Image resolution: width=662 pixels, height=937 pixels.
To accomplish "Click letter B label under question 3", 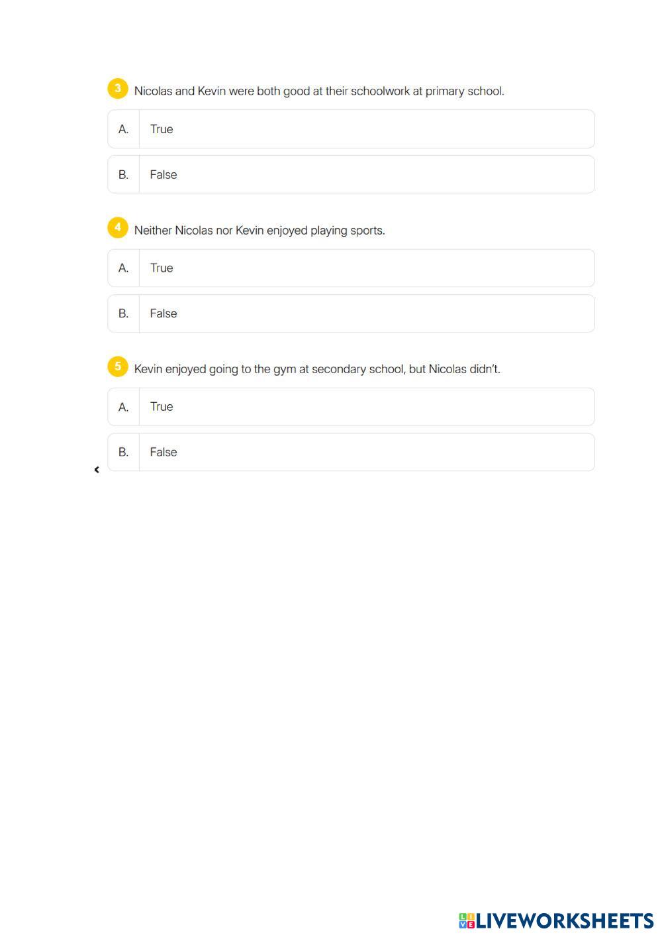I will coord(124,175).
